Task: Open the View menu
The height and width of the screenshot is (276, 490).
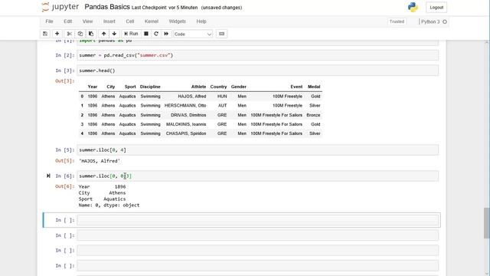Action: point(87,21)
